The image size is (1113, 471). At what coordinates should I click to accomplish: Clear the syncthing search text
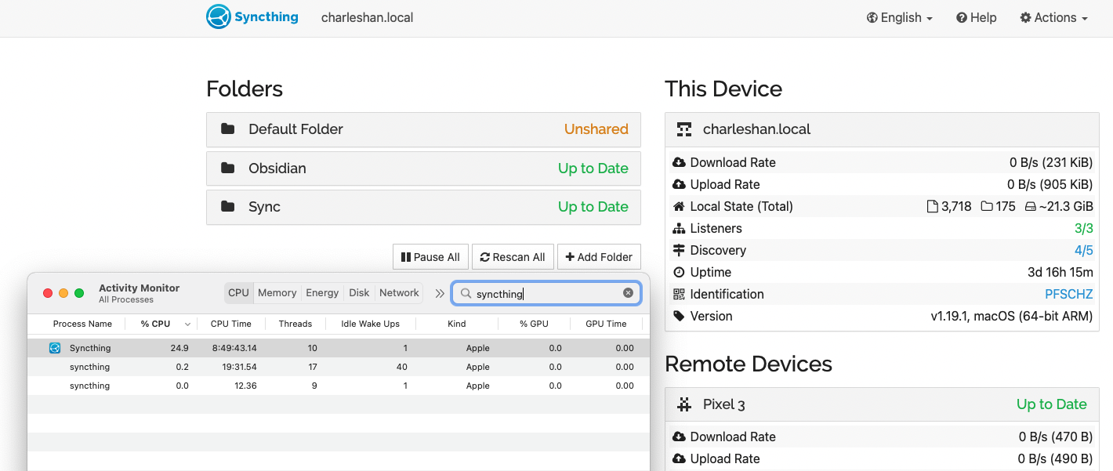[628, 293]
